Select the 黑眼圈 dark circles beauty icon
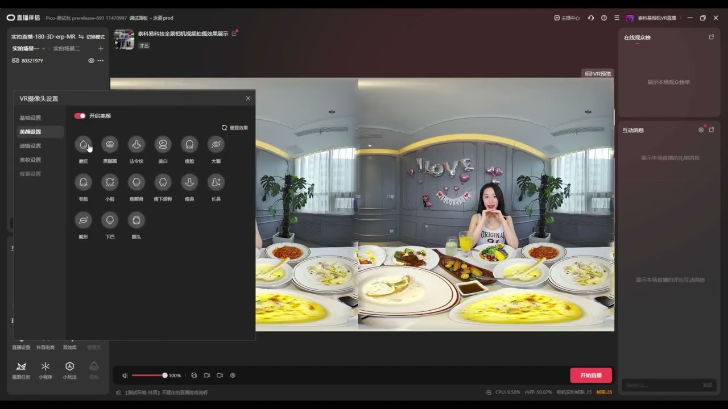Screen dimensions: 728x409 (x=110, y=144)
